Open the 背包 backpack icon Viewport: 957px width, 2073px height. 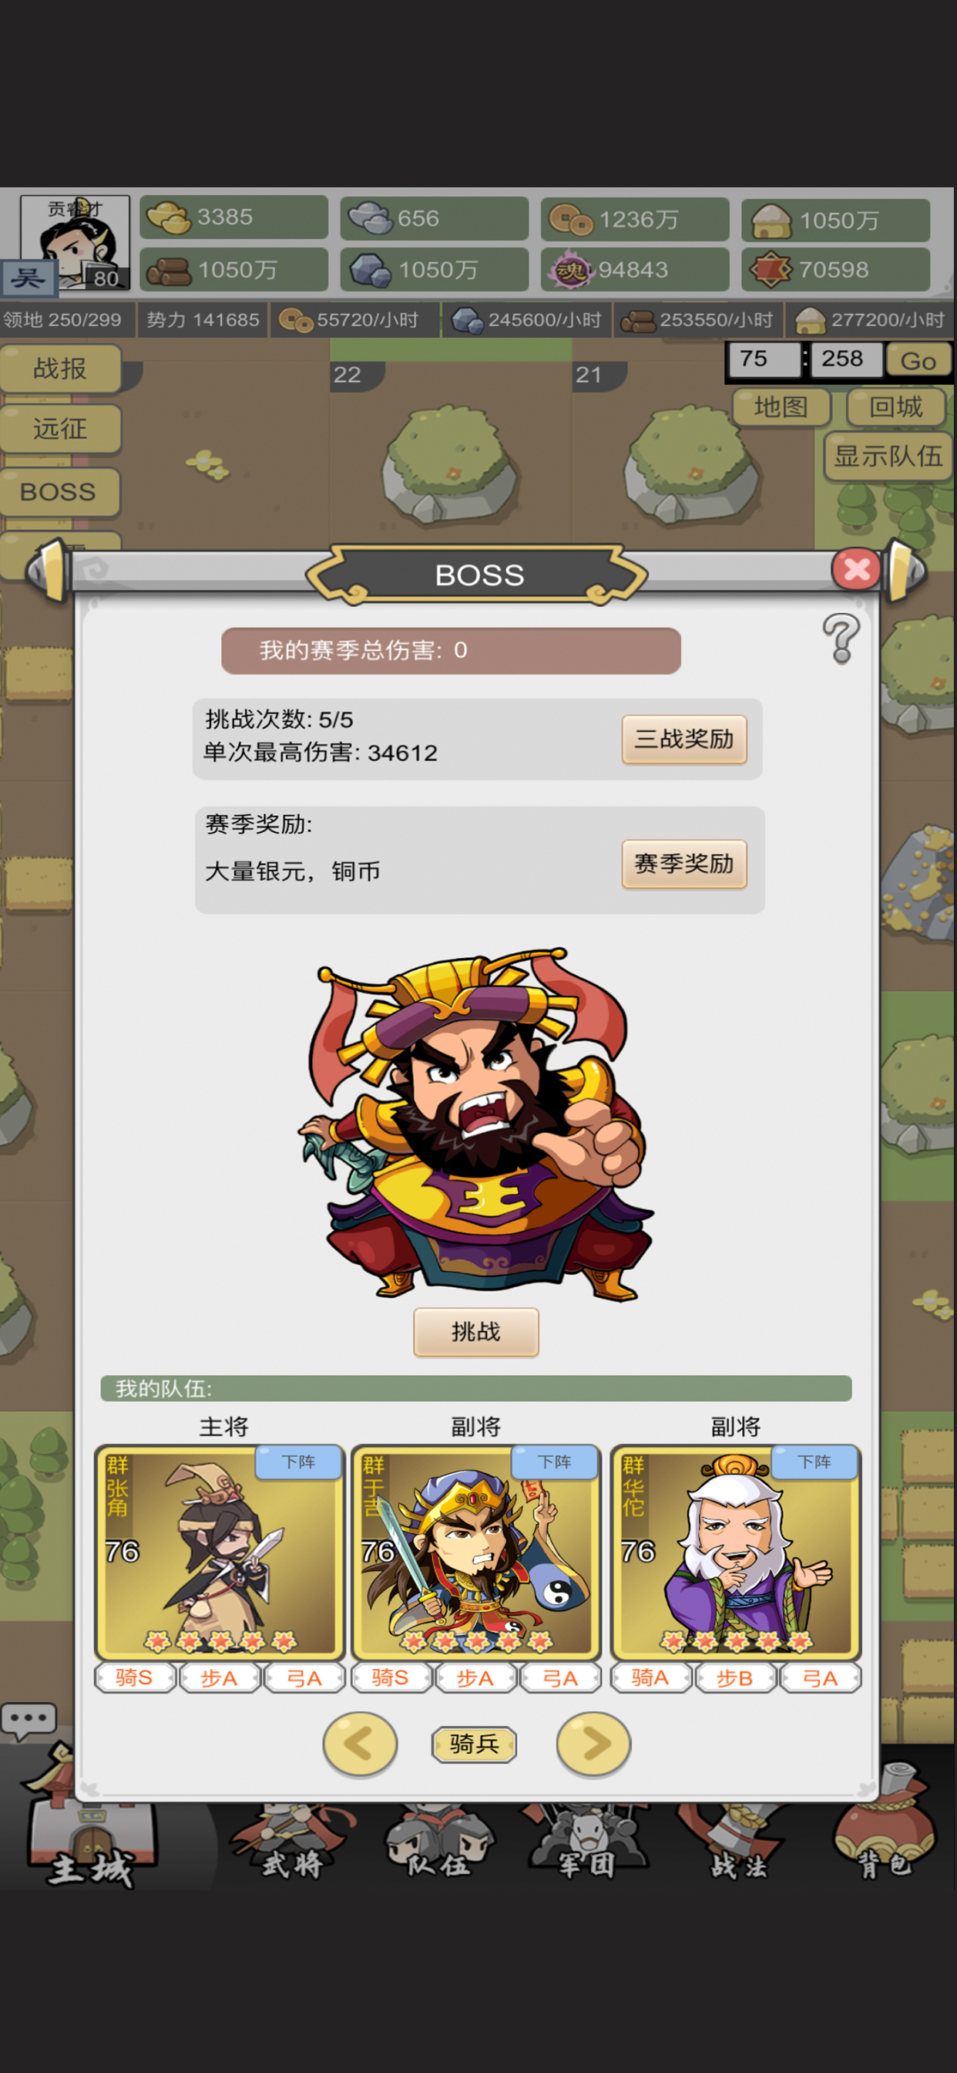[x=883, y=1827]
